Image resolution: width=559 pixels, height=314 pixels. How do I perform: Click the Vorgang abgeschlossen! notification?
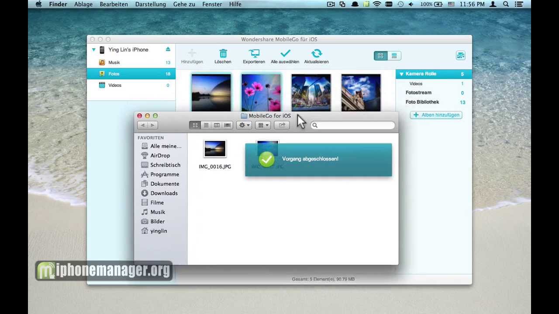tap(318, 160)
